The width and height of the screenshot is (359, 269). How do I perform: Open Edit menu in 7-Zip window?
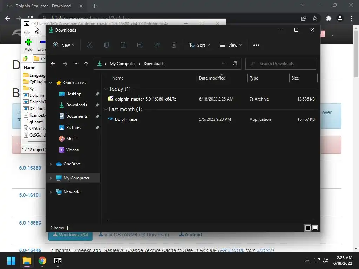click(38, 33)
